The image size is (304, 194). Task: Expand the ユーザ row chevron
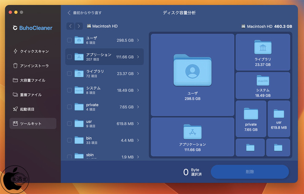pos(138,40)
